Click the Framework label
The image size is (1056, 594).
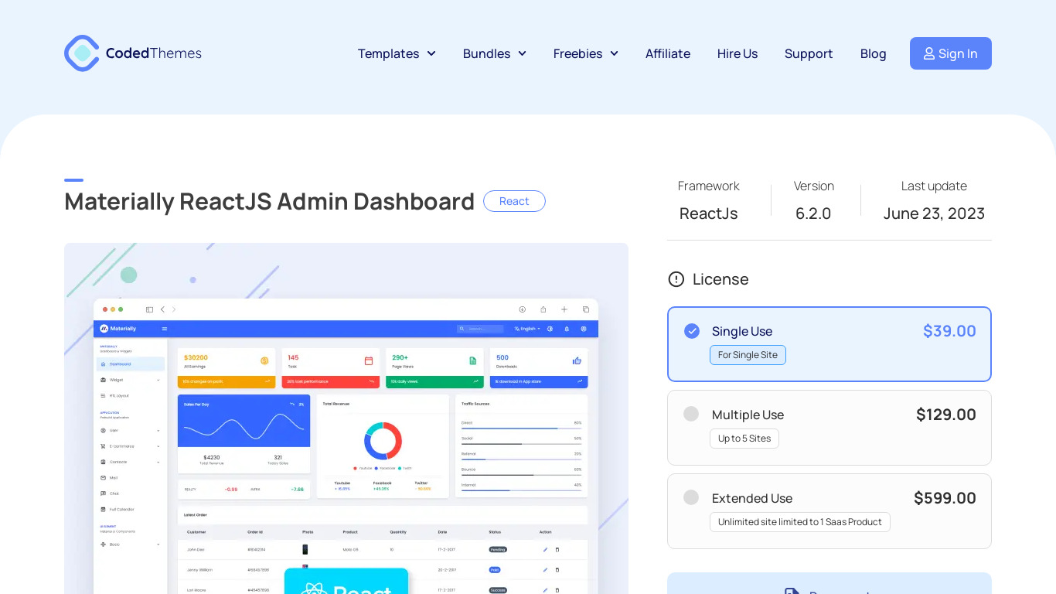point(709,186)
